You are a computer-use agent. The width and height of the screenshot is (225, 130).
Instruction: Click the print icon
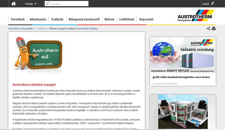point(214,28)
